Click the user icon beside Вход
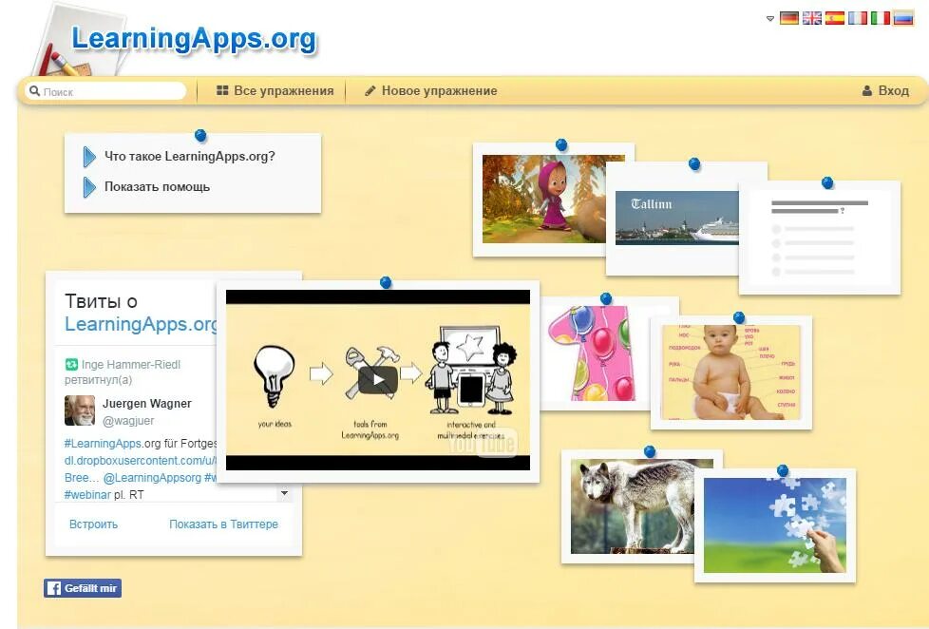The width and height of the screenshot is (929, 629). pos(867,90)
